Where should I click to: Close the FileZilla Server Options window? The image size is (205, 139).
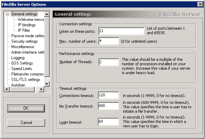(x=200, y=4)
